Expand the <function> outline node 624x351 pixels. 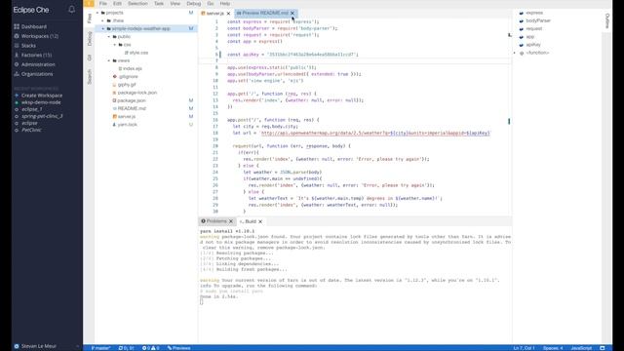coord(515,53)
